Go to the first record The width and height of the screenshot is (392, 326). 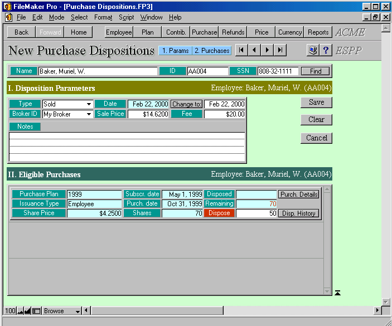point(241,50)
